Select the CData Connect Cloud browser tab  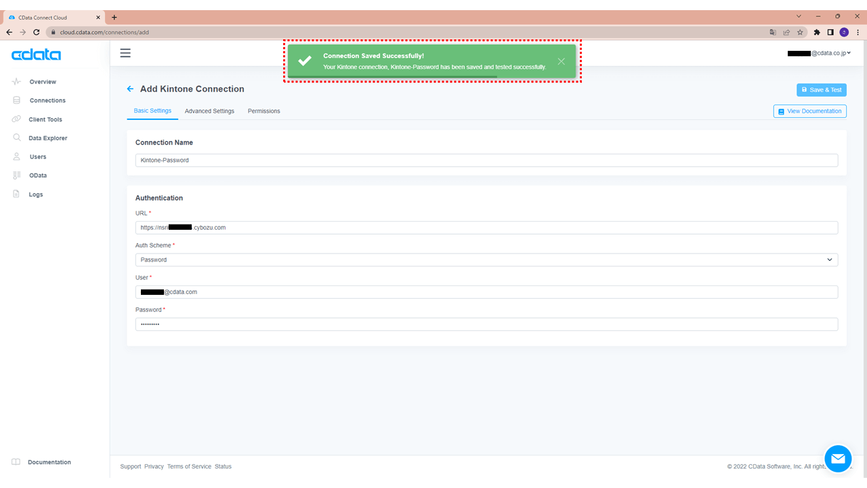[54, 17]
